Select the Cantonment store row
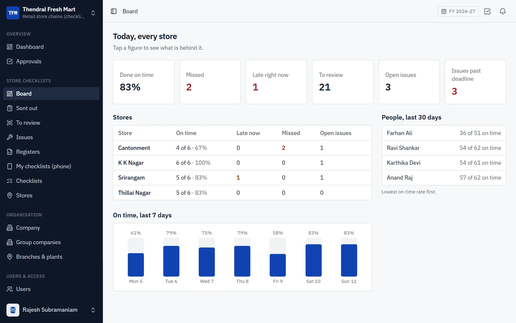Viewport: 516px width, 323px height. click(242, 148)
